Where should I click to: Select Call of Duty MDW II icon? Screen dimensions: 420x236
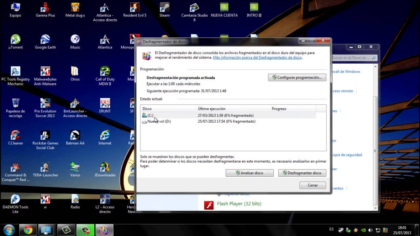pyautogui.click(x=105, y=76)
